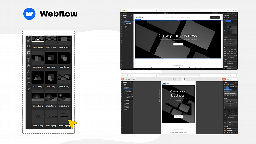Click Business logo in desktop canvas navbar

click(x=140, y=17)
